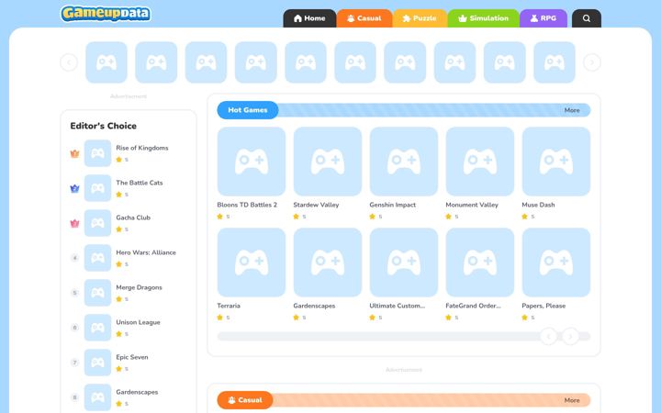Viewport: 661px width, 413px height.
Task: Click the blue crown rank two badge
Action: pos(74,188)
